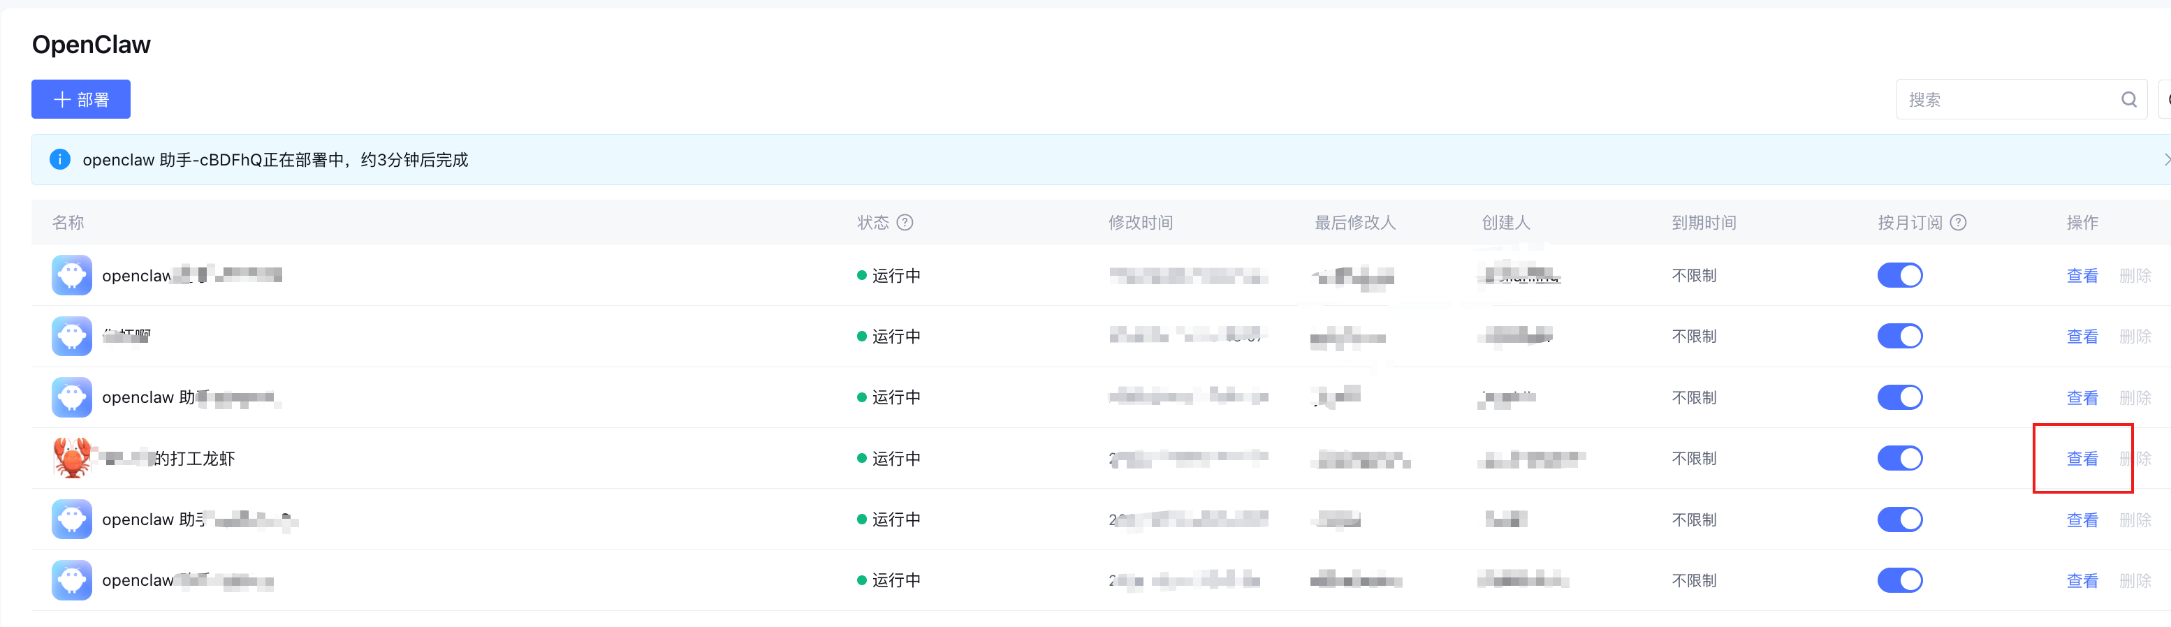Focus the 搜索 search field
This screenshot has height=627, width=2171.
pos(2021,99)
